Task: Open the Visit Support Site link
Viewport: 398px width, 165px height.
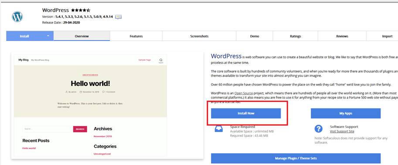Action: tap(342, 131)
